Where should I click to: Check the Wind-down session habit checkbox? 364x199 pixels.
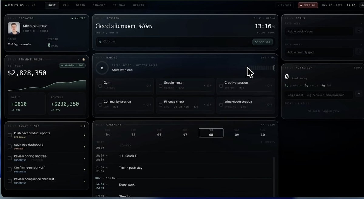(221, 105)
